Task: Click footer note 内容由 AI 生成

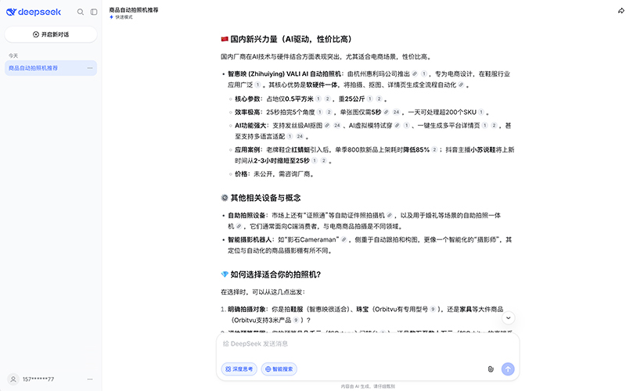Action: [x=368, y=386]
